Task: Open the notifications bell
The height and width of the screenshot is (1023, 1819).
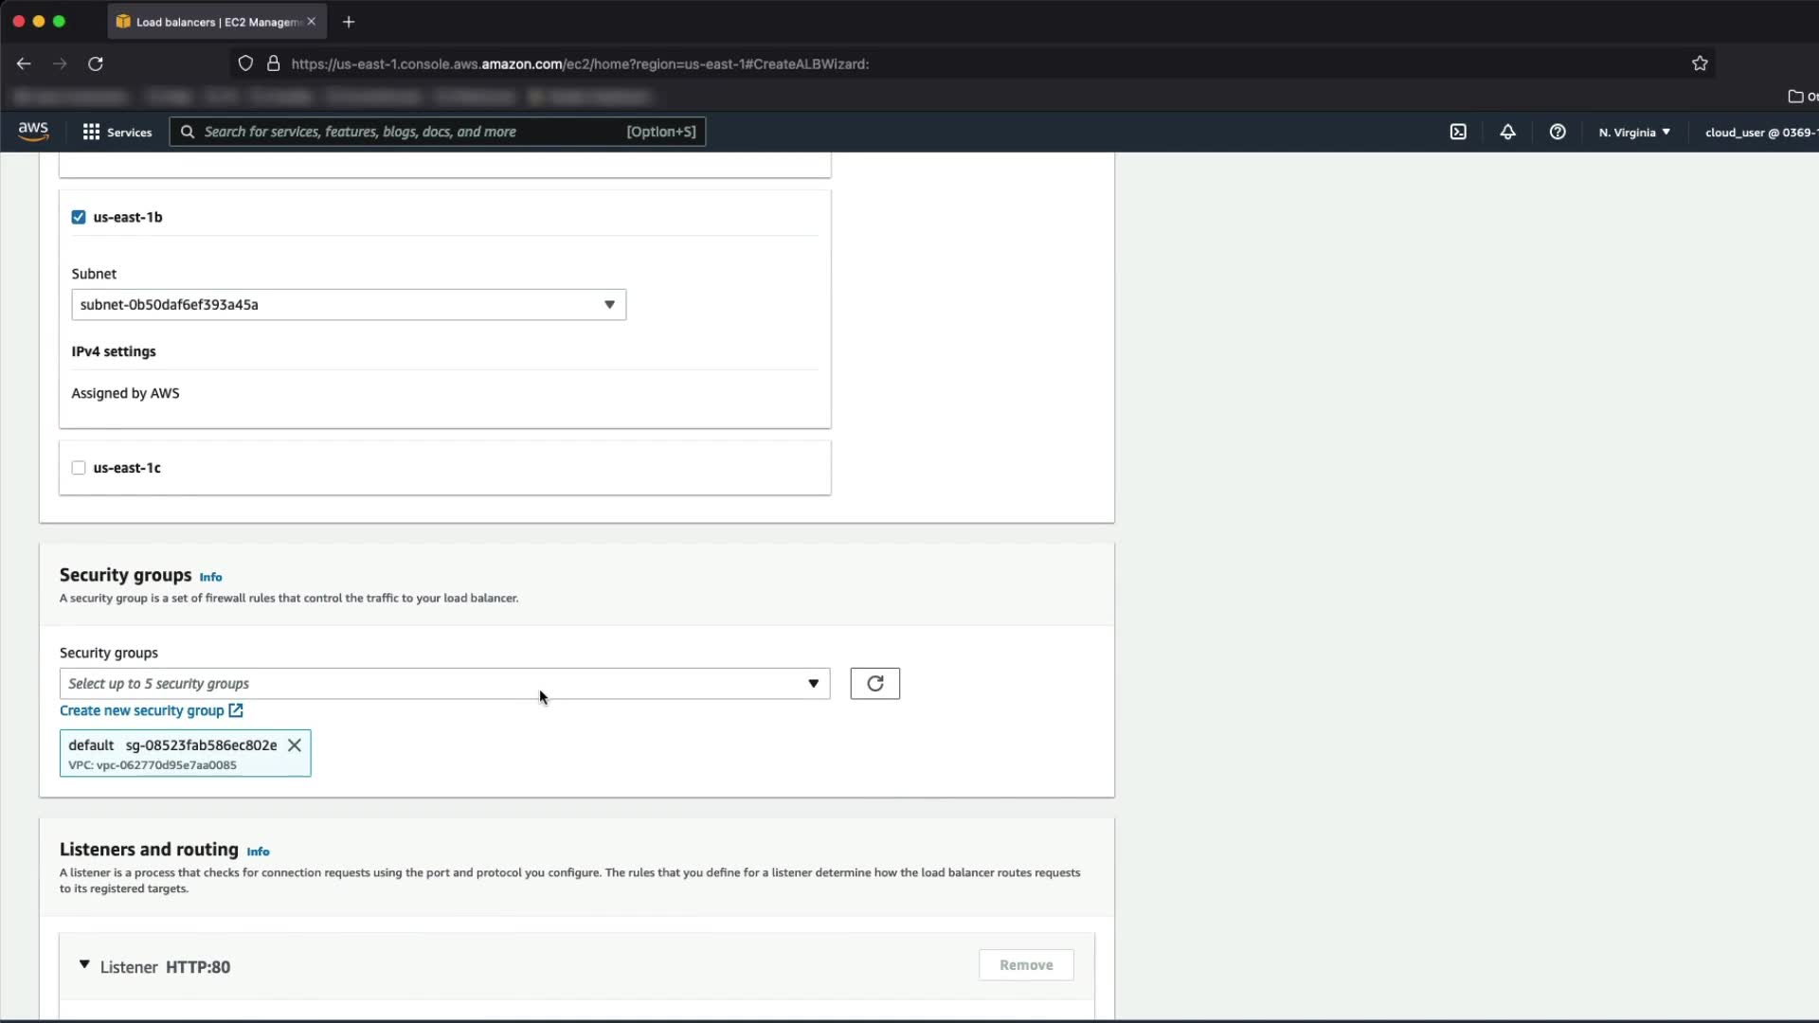Action: tap(1507, 132)
